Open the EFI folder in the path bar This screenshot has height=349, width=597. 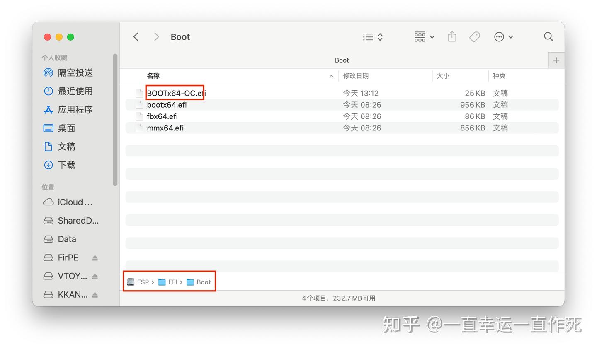click(172, 282)
